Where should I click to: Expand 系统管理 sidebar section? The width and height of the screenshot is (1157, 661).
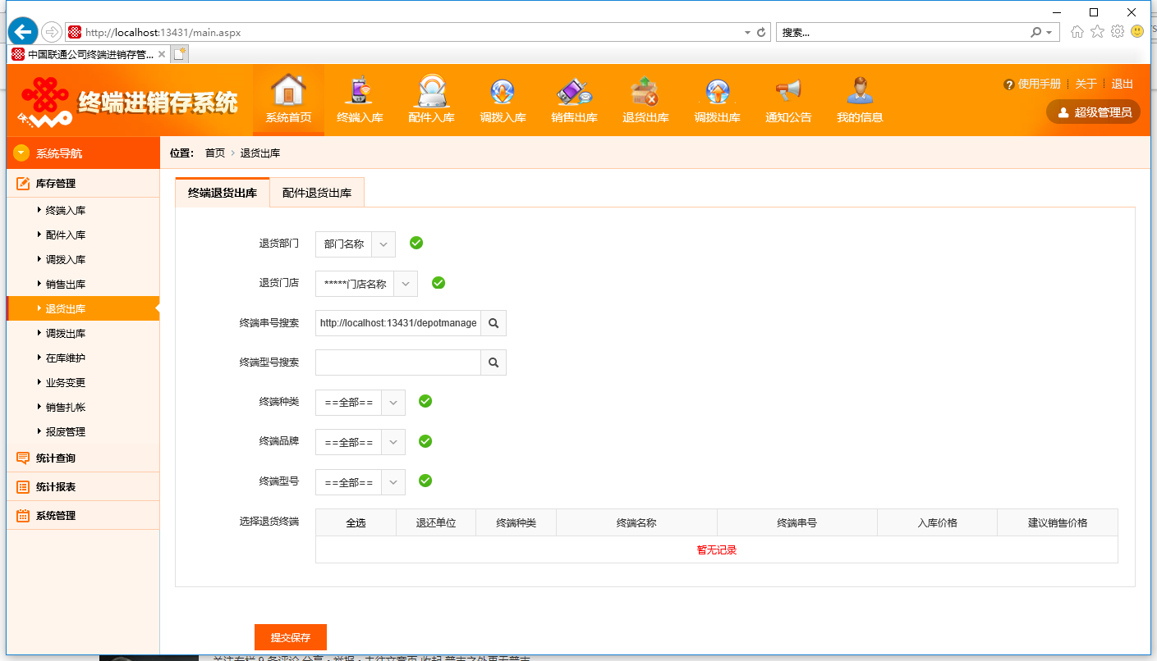click(x=83, y=516)
